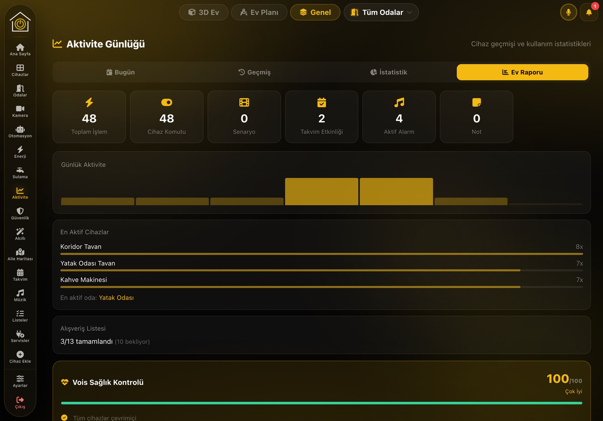Click Vois Sağlık Kontrolü green progress bar
The image size is (603, 421).
coord(321,403)
